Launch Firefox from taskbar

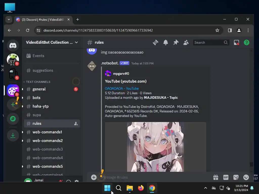tap(141, 188)
